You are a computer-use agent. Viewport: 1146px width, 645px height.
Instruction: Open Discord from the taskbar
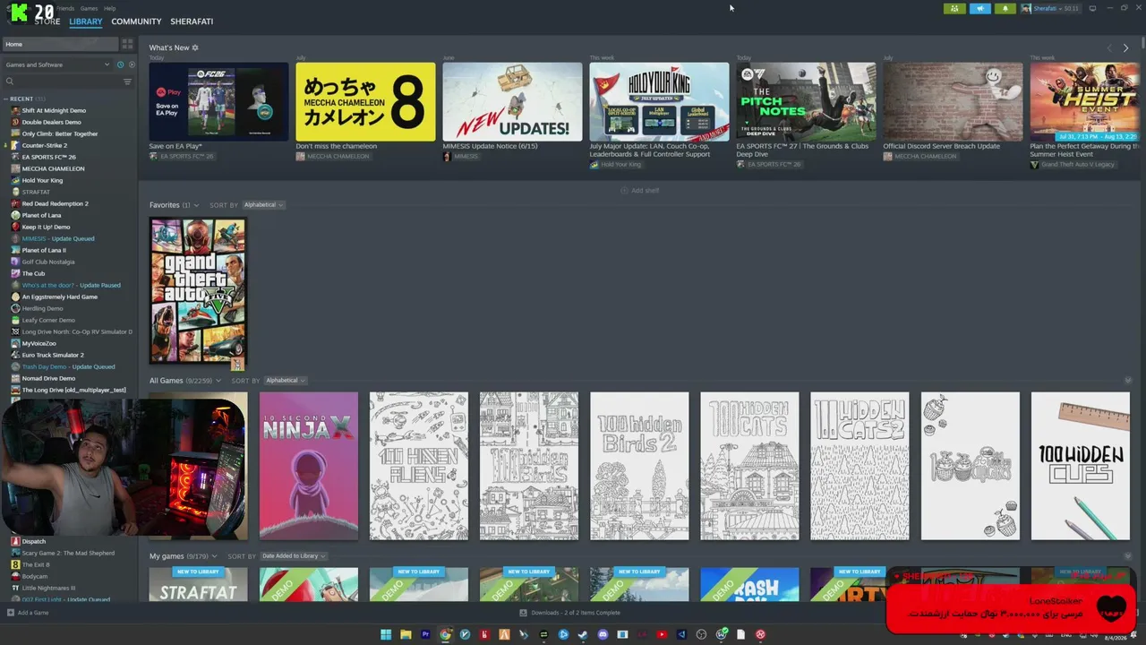(603, 634)
